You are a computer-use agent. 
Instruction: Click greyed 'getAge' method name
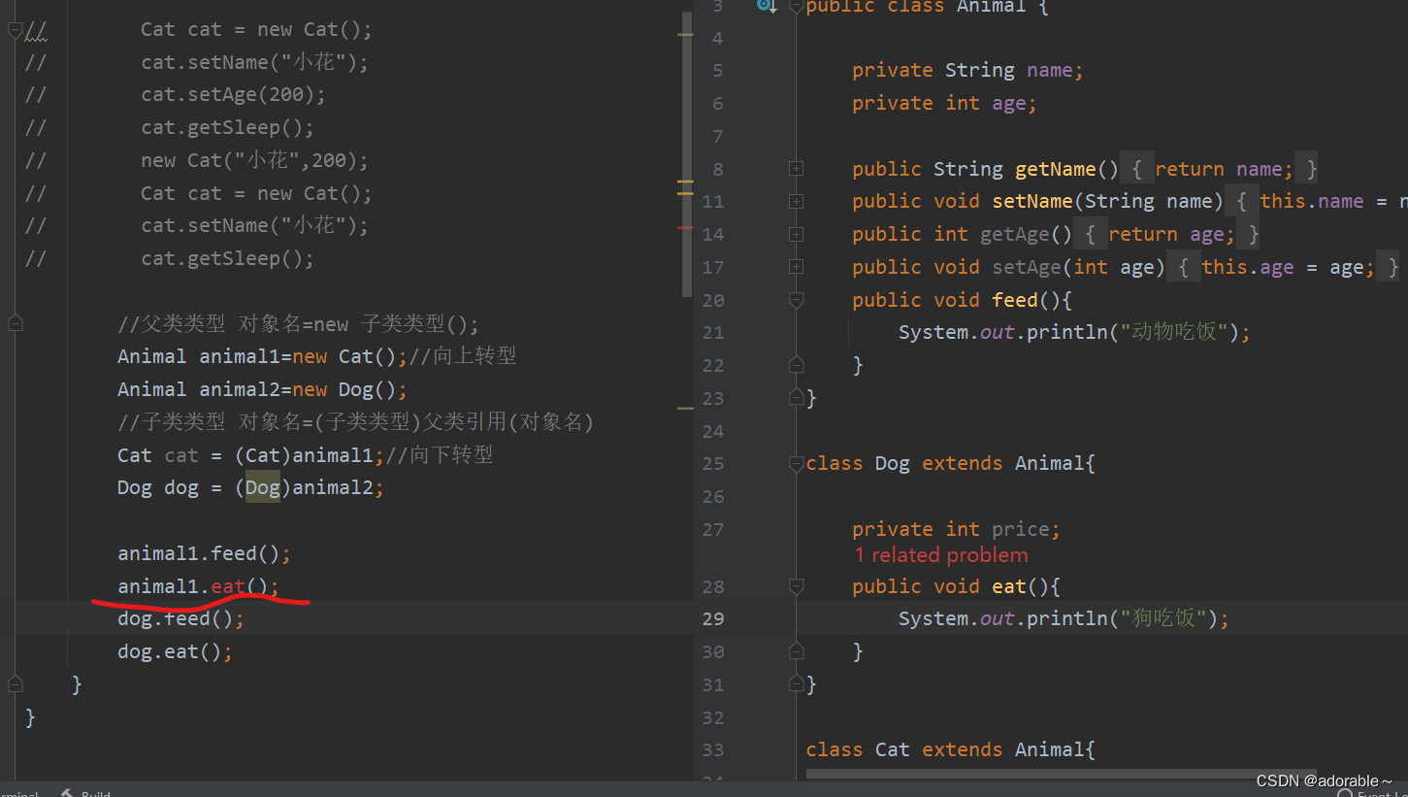(x=1015, y=234)
